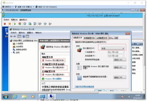The image size is (147, 101).
Task: Click the horizontal scrollbar above the taskbar
Action: (x=52, y=92)
